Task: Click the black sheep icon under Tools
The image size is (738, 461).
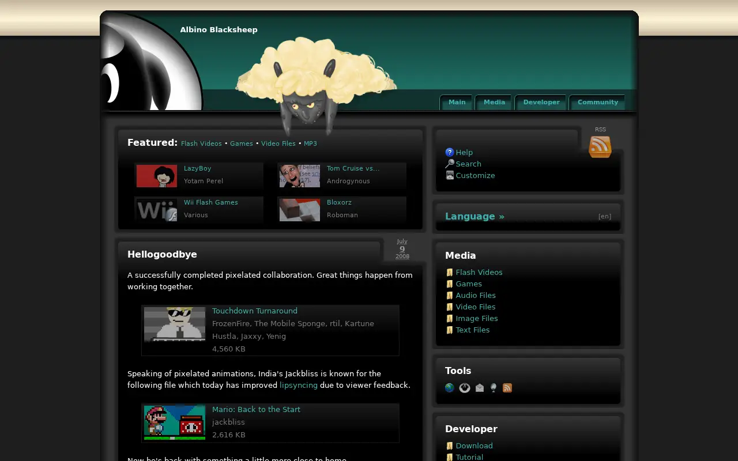Action: [465, 388]
